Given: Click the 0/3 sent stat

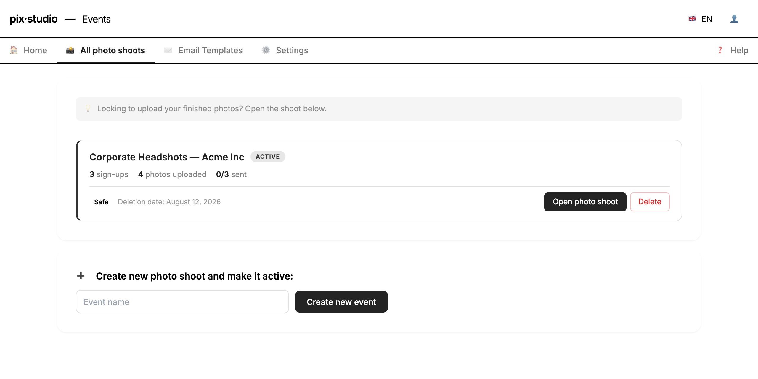Looking at the screenshot, I should [x=231, y=174].
